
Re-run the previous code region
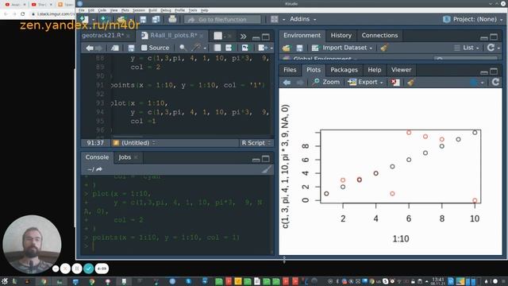coord(245,48)
